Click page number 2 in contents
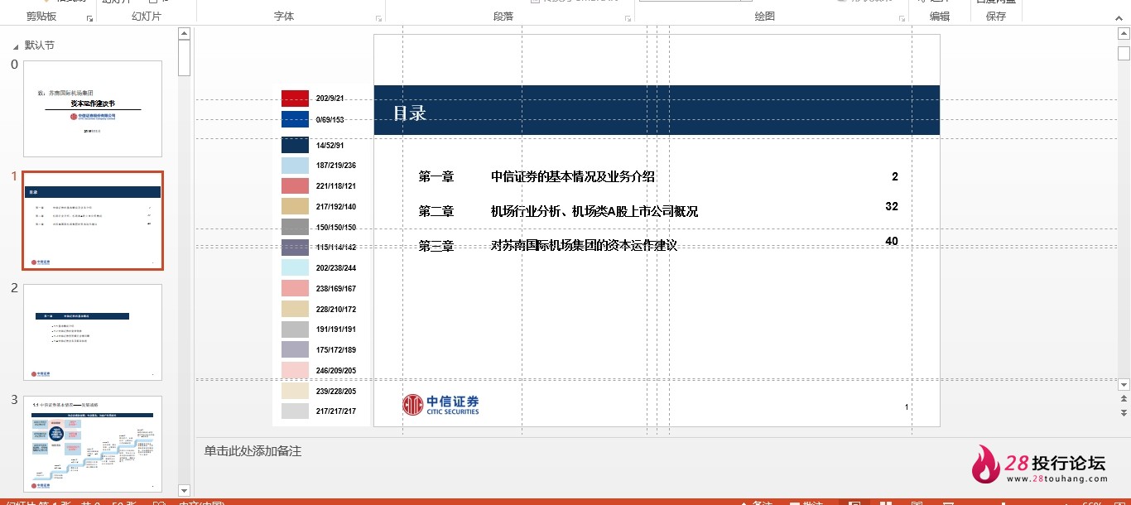The width and height of the screenshot is (1131, 505). pos(895,176)
